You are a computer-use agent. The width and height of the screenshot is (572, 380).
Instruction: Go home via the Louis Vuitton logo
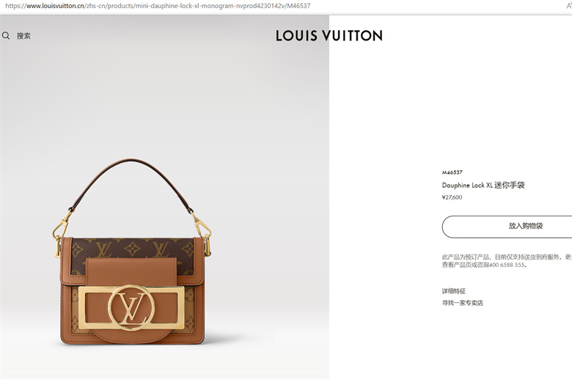point(329,35)
